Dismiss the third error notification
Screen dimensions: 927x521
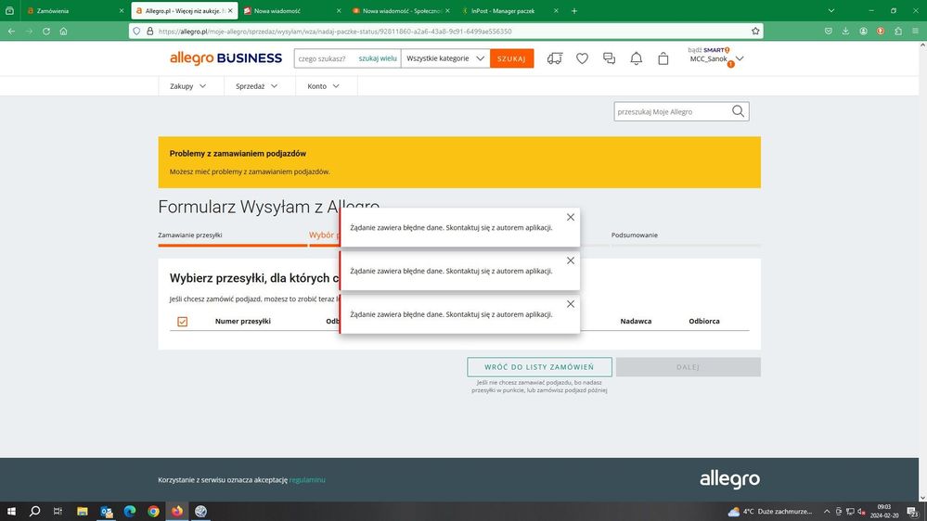(x=571, y=304)
